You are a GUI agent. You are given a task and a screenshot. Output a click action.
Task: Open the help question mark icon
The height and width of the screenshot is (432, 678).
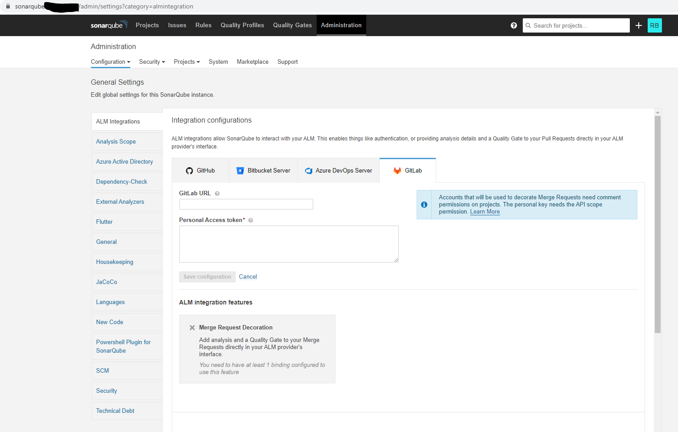click(x=514, y=25)
